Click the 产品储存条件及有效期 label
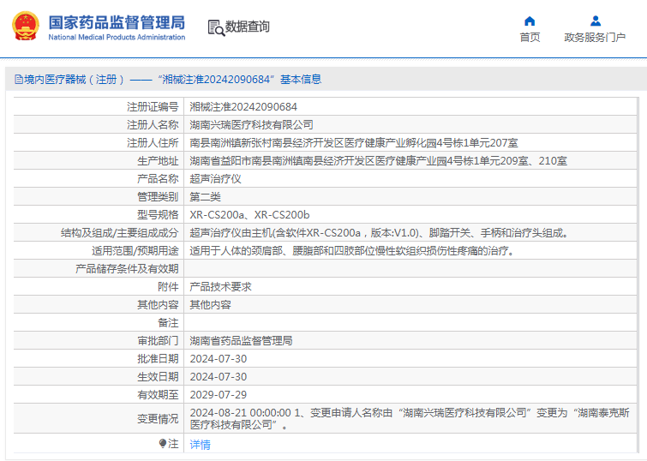 pyautogui.click(x=127, y=269)
